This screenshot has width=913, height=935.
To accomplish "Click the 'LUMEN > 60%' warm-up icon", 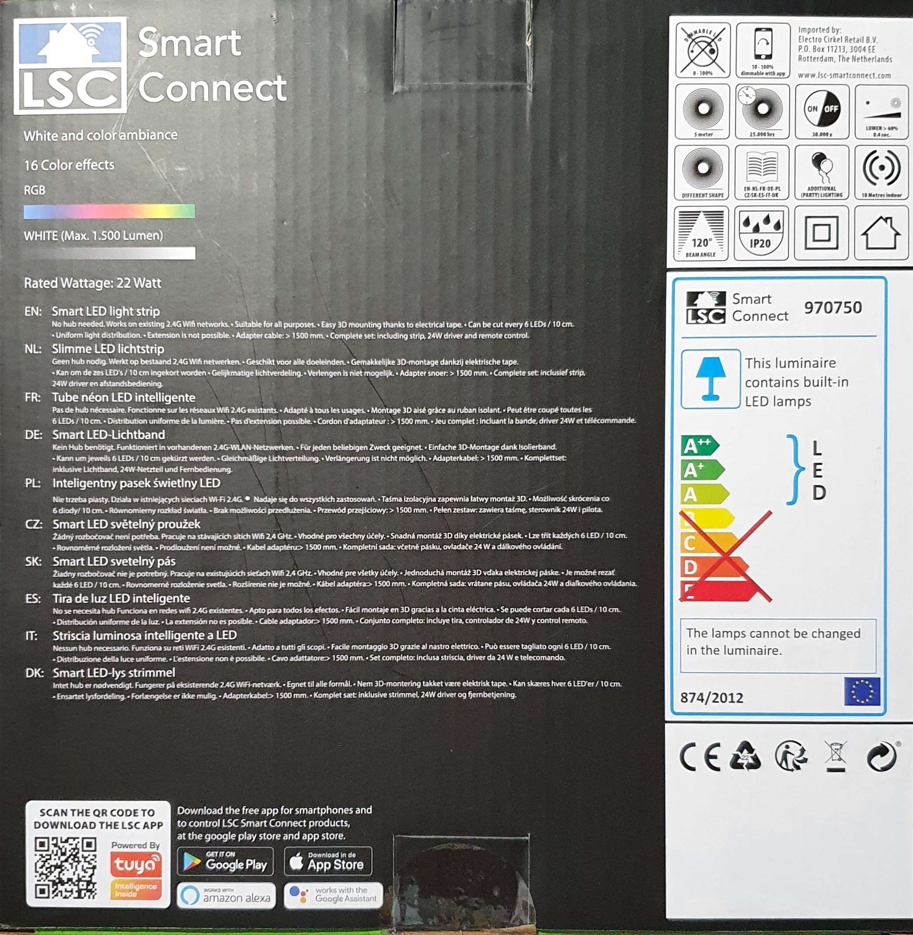I will tap(882, 112).
